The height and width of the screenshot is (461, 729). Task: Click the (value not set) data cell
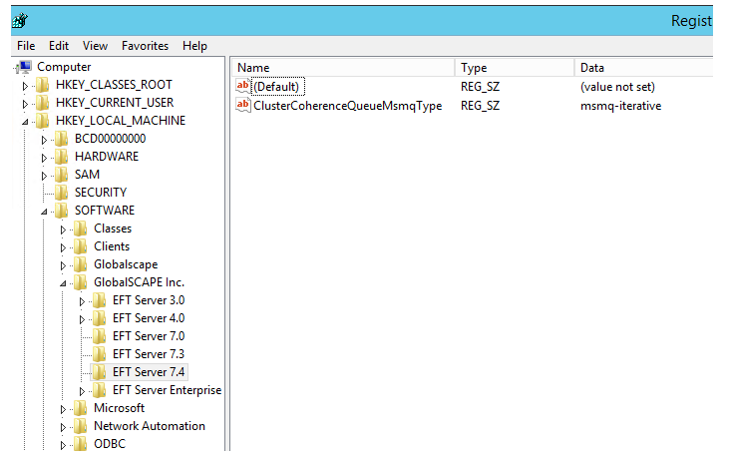pos(617,87)
